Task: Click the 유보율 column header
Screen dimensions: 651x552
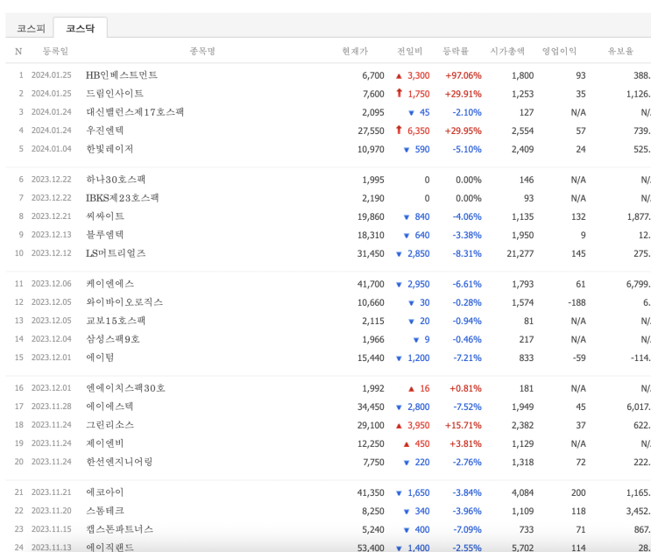Action: (620, 51)
